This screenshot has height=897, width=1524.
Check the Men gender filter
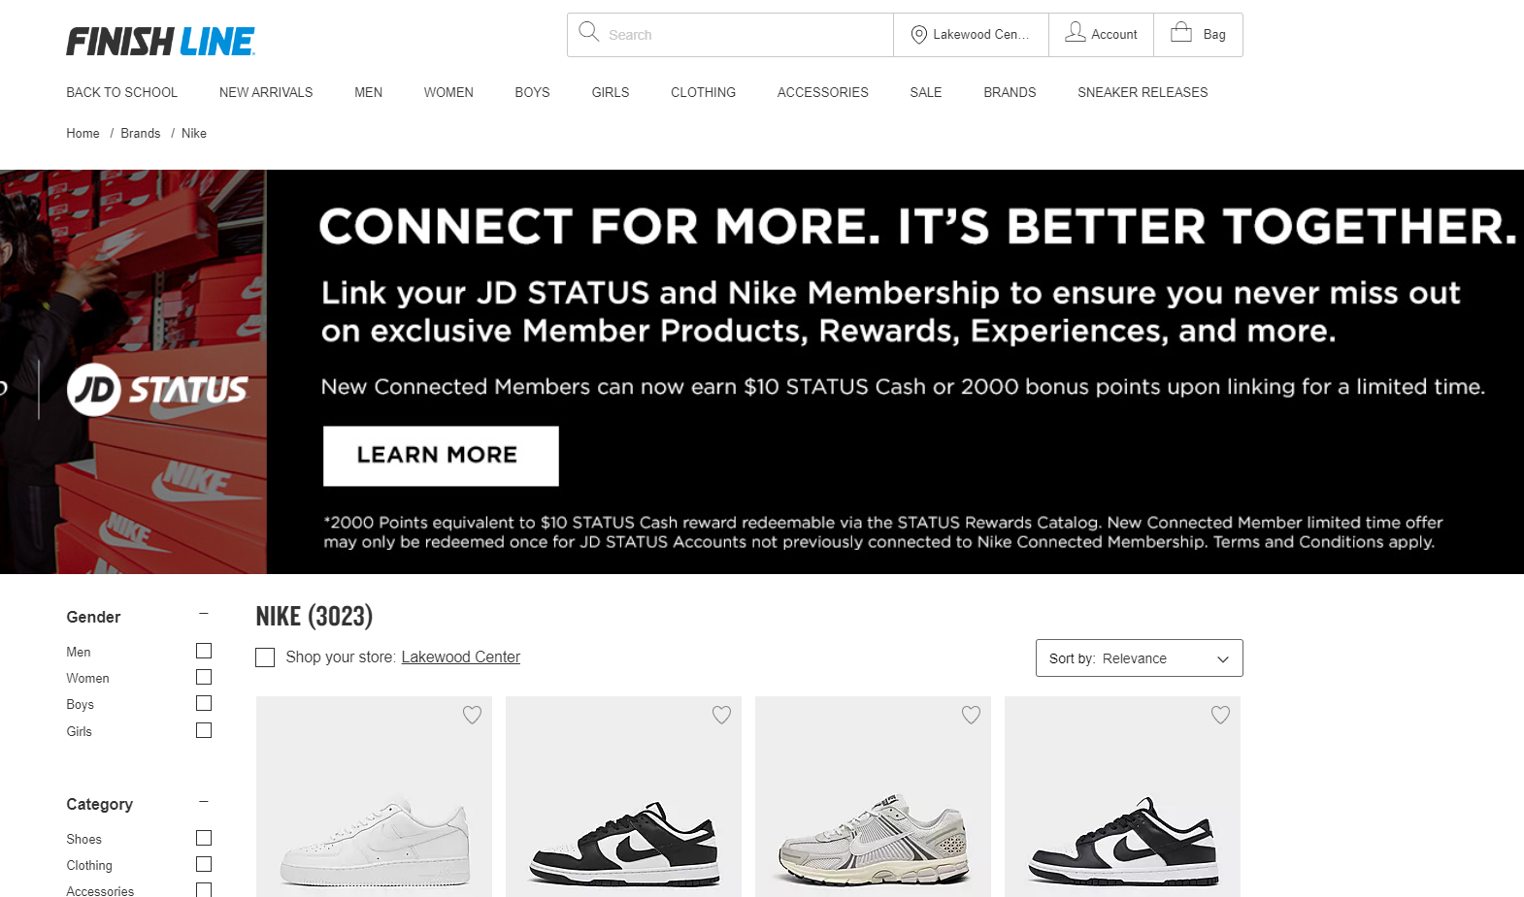(204, 651)
